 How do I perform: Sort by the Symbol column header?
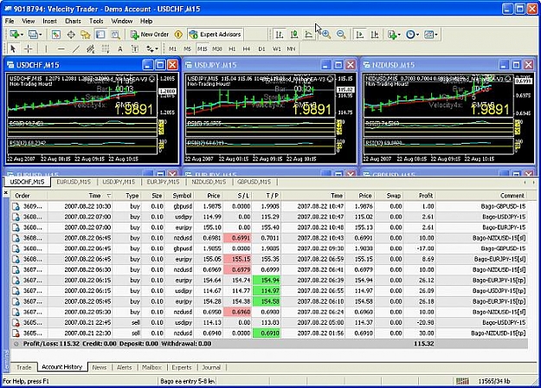(180, 196)
